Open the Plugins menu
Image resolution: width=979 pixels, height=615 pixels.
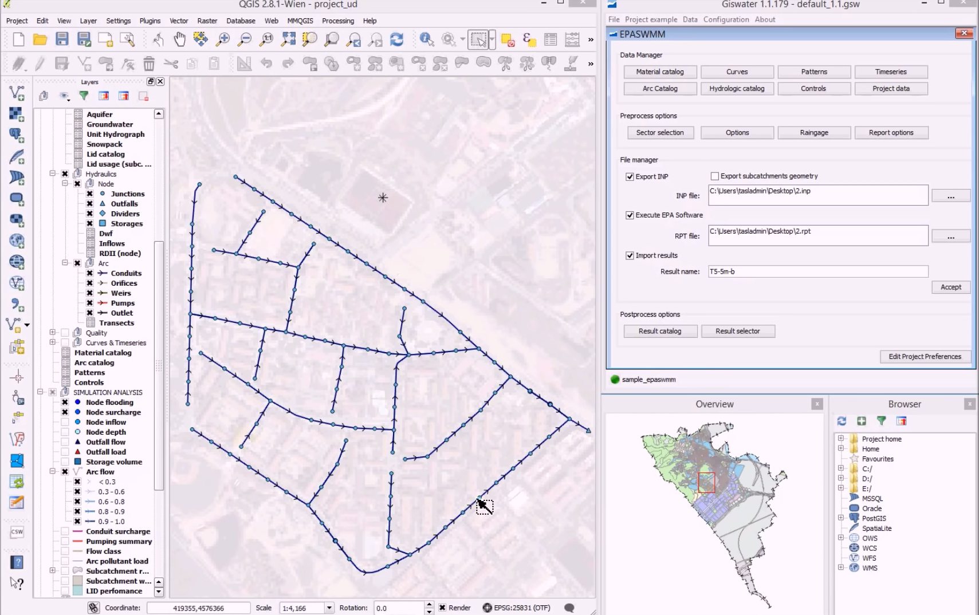pyautogui.click(x=150, y=21)
